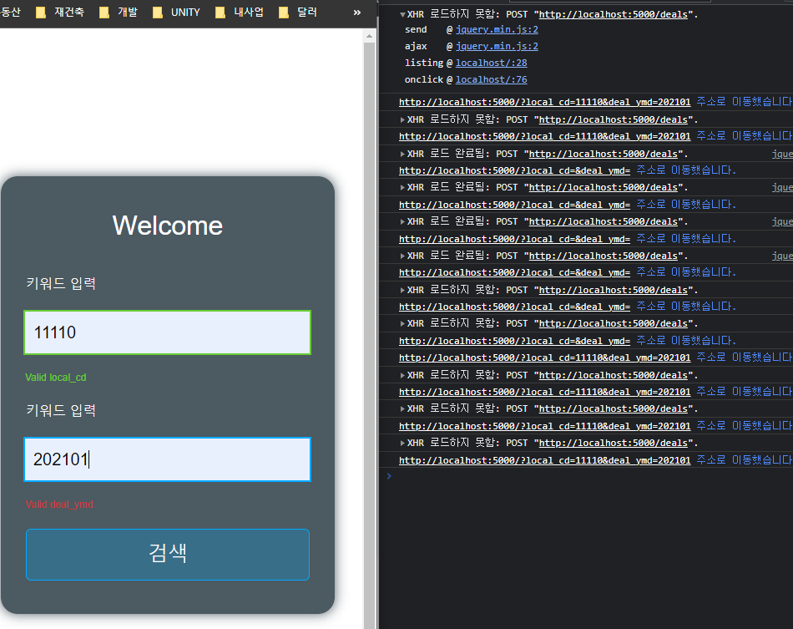Focus the input field containing 202101

click(168, 459)
